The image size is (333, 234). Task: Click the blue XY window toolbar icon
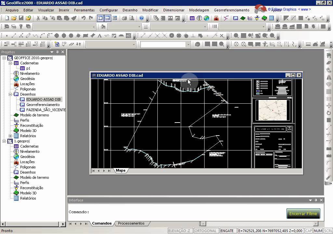point(115,18)
